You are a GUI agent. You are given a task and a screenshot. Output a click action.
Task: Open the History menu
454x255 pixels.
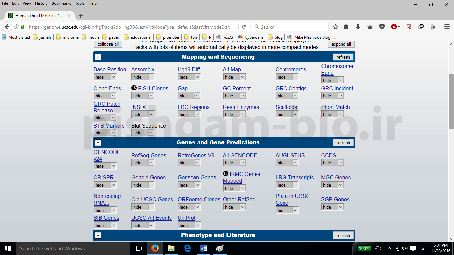pos(41,3)
